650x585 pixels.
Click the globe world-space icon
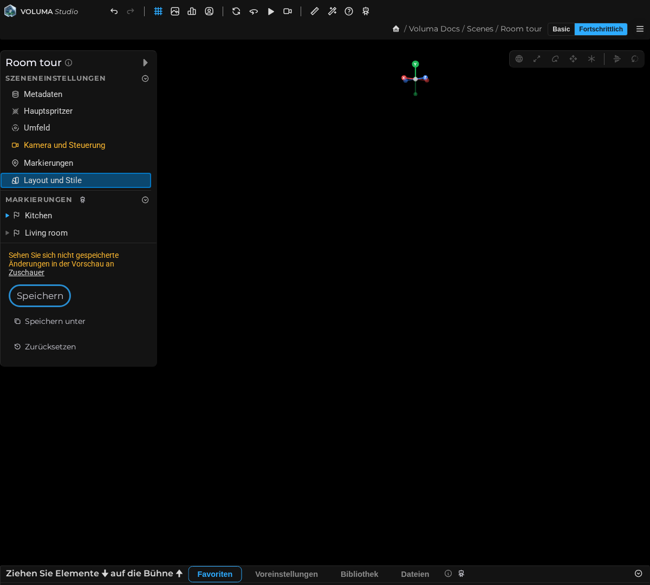(x=519, y=59)
